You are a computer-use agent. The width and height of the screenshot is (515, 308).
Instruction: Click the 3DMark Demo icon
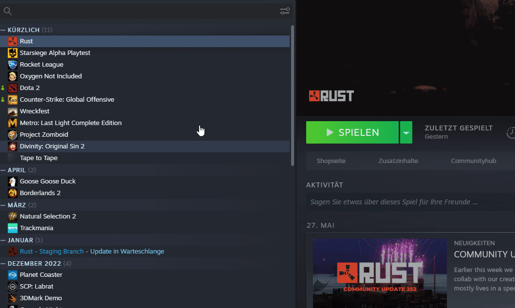[x=13, y=298]
